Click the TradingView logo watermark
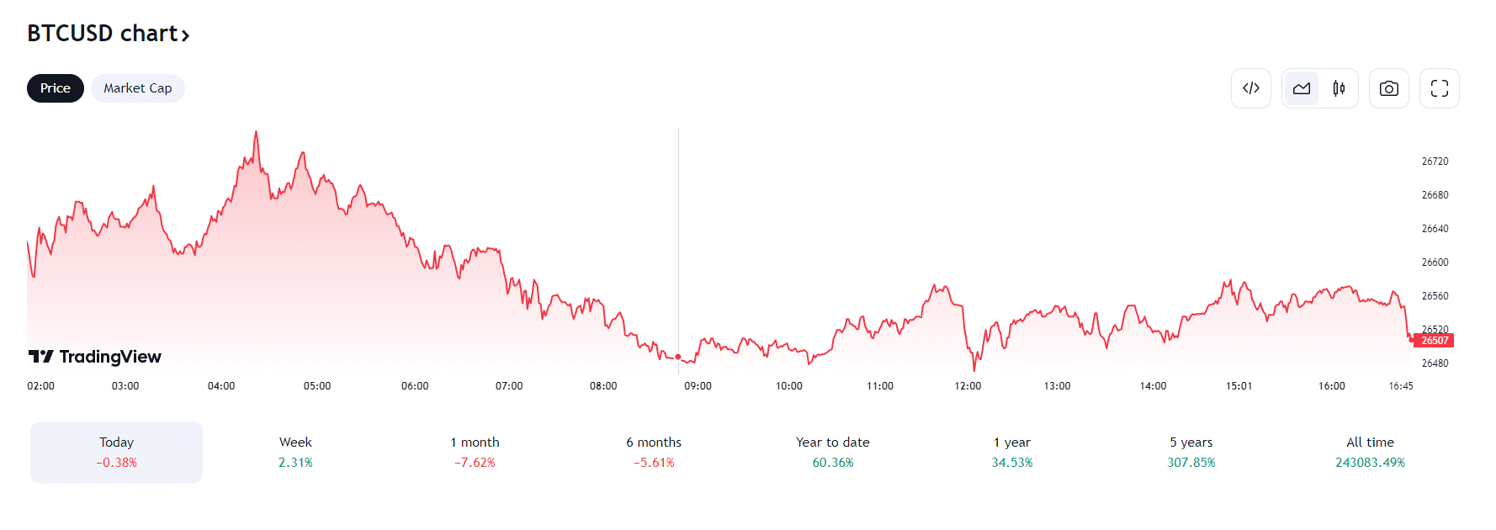The image size is (1496, 530). [x=98, y=357]
